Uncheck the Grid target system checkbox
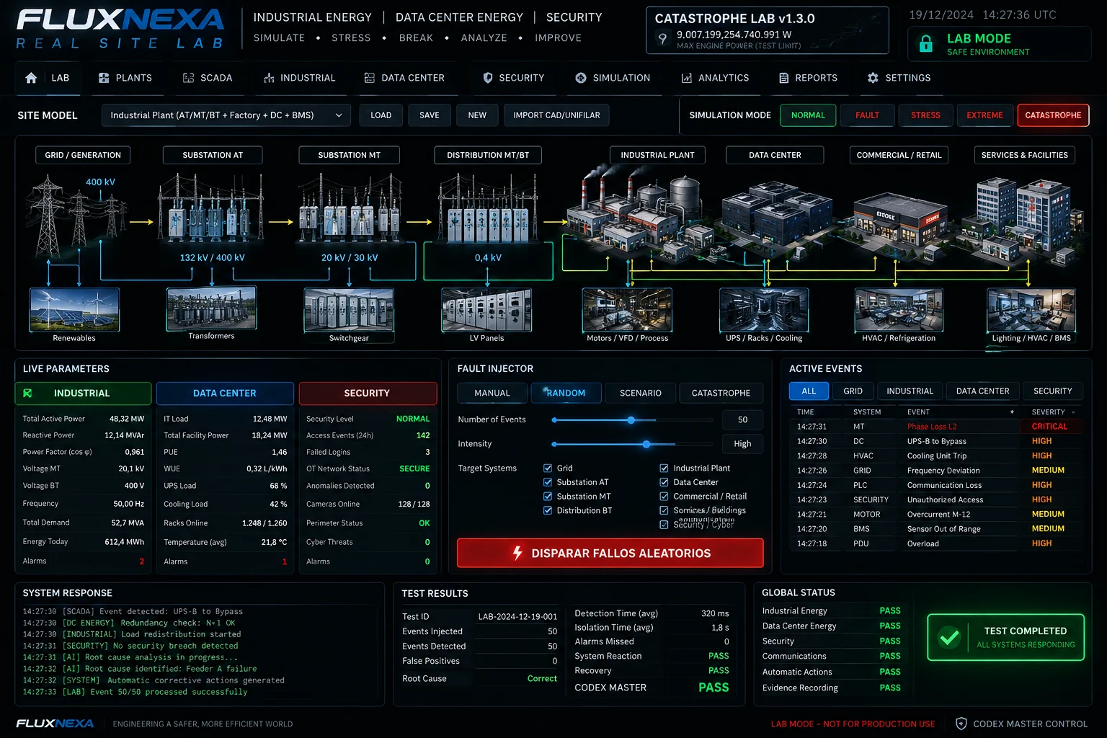Screen dimensions: 1107x738 coord(548,468)
